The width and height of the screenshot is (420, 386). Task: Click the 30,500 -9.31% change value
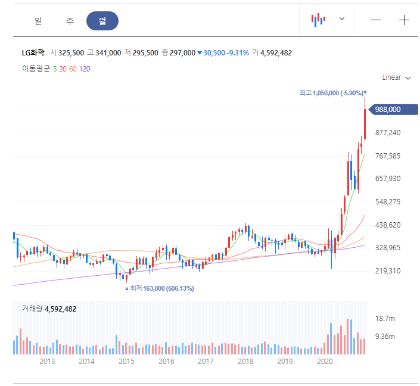tap(223, 53)
